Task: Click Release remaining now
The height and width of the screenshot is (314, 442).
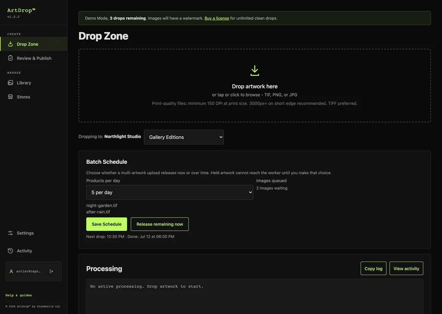Action: pyautogui.click(x=160, y=224)
